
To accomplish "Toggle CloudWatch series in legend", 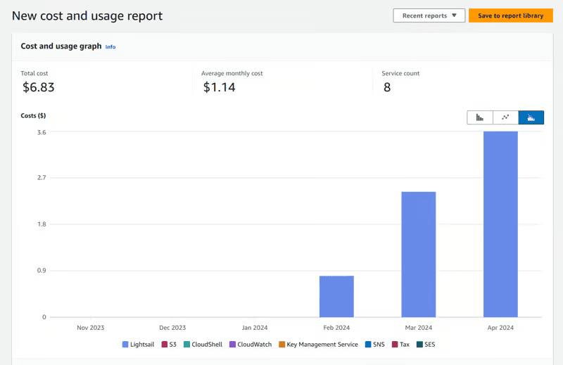I will coord(251,344).
